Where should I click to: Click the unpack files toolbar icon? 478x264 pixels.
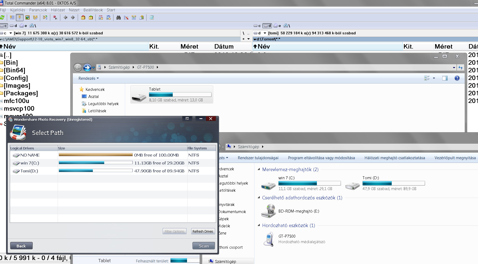(91, 17)
